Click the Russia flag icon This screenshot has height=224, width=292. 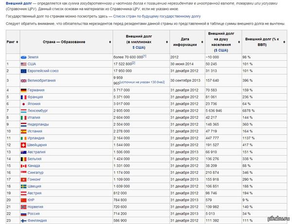click(x=24, y=213)
